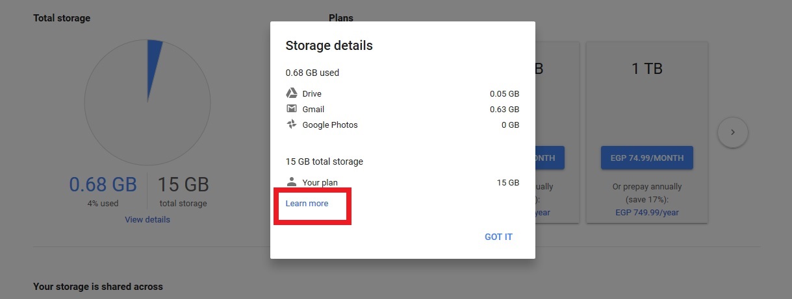Click the Google Drive triangle icon
The width and height of the screenshot is (792, 299).
point(292,93)
